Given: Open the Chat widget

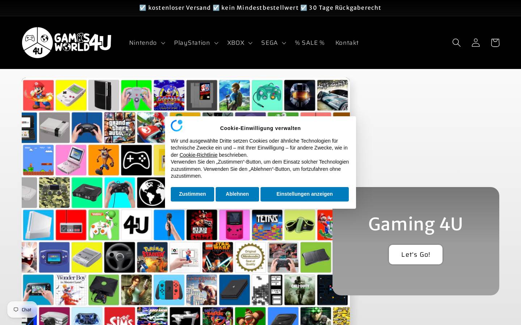Looking at the screenshot, I should pos(22,309).
